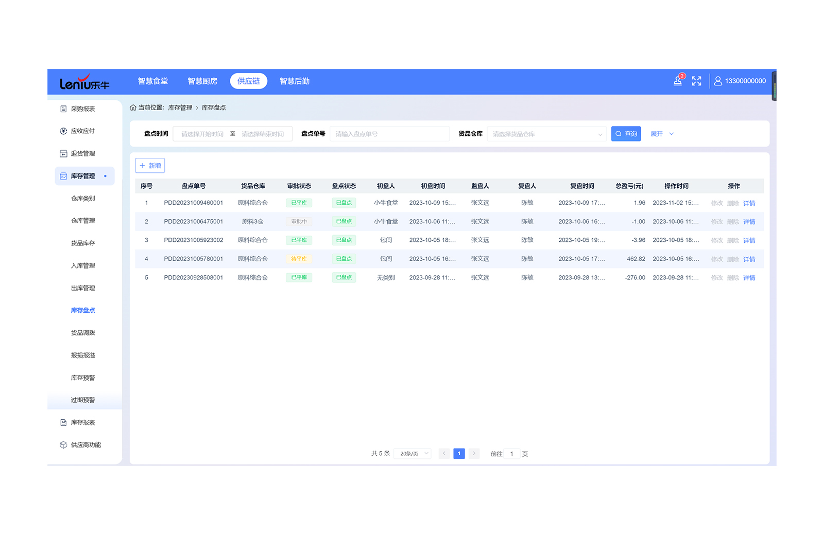
Task: Click cell PDD20231005923002
Action: [194, 240]
